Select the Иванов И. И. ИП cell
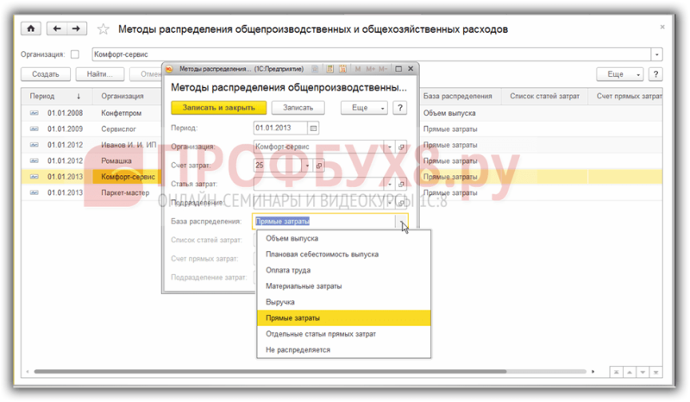This screenshot has width=690, height=402. 127,145
